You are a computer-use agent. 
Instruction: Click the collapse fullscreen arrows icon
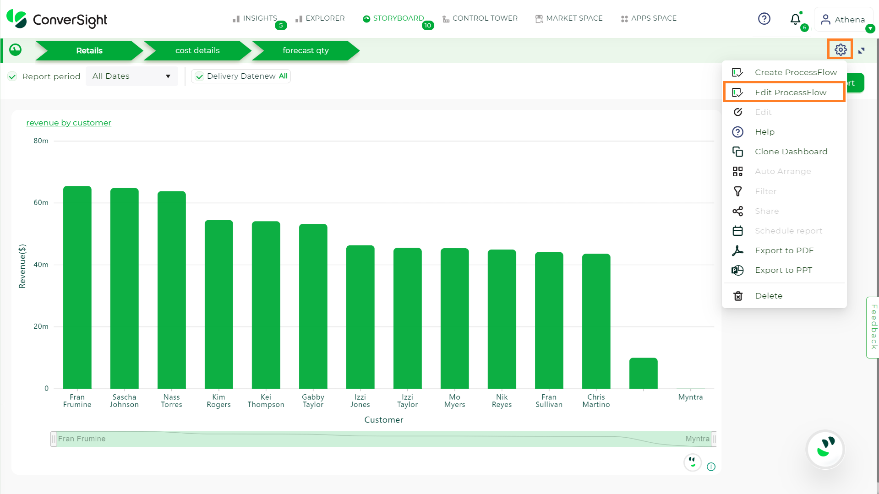[x=862, y=50]
